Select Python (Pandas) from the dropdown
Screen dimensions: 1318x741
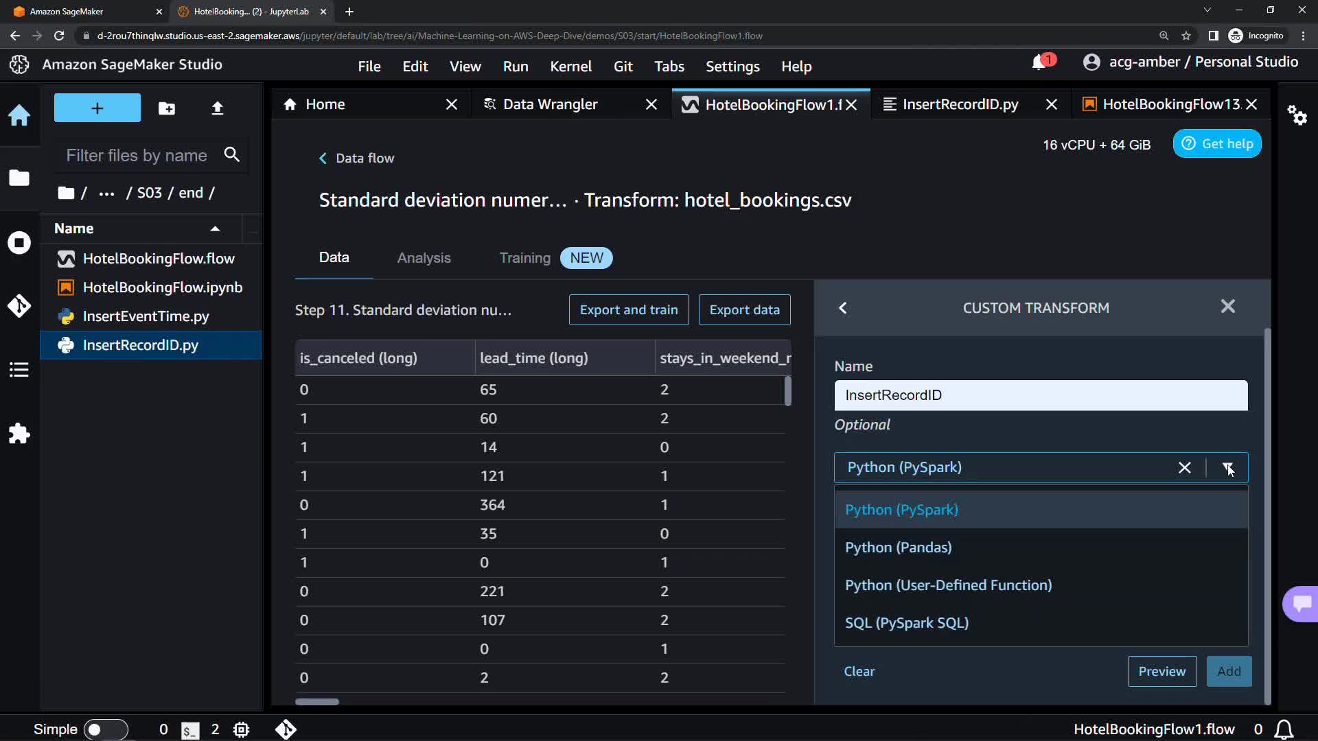(x=898, y=548)
